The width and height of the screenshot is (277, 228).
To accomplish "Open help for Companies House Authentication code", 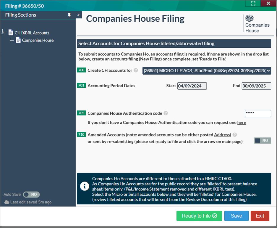I will pos(166,113).
